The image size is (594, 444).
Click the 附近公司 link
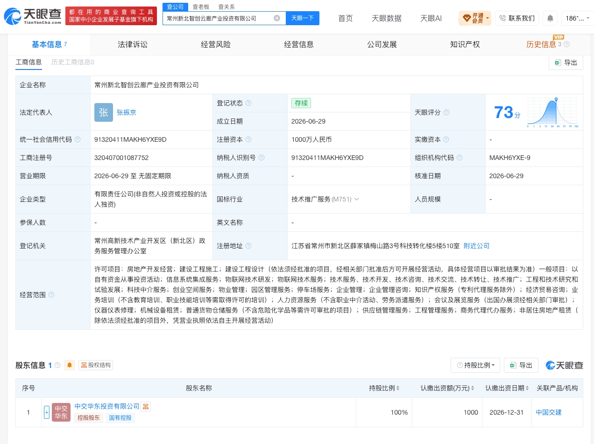[477, 246]
